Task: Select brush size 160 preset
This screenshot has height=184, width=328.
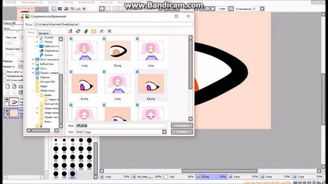Action: 56,167
